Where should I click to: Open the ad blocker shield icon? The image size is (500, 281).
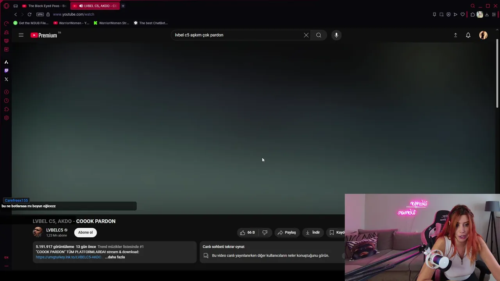click(x=448, y=14)
